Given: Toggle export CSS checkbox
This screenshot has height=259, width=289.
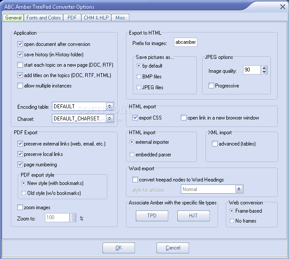Looking at the screenshot, I should pos(135,118).
